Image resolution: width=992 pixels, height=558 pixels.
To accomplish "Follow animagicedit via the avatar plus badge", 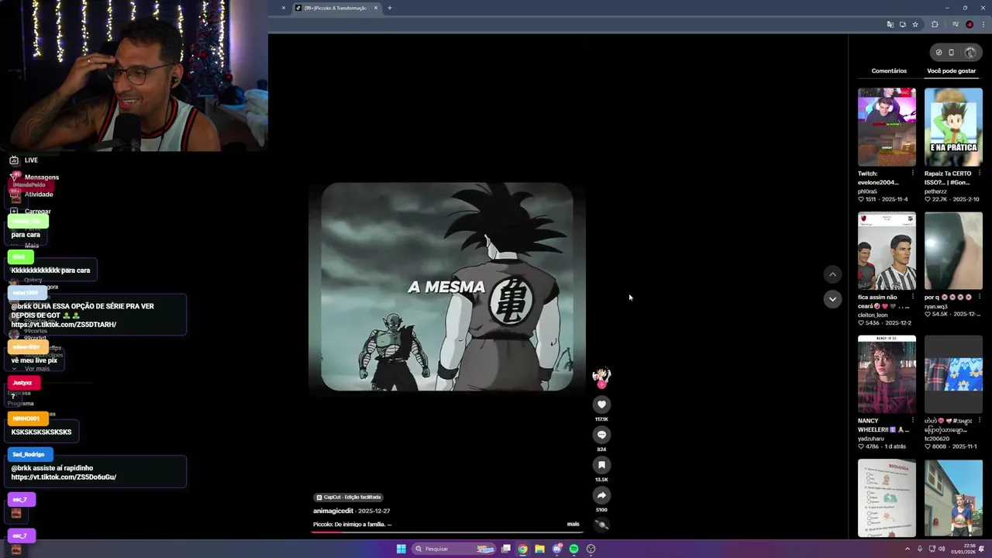I will [601, 384].
